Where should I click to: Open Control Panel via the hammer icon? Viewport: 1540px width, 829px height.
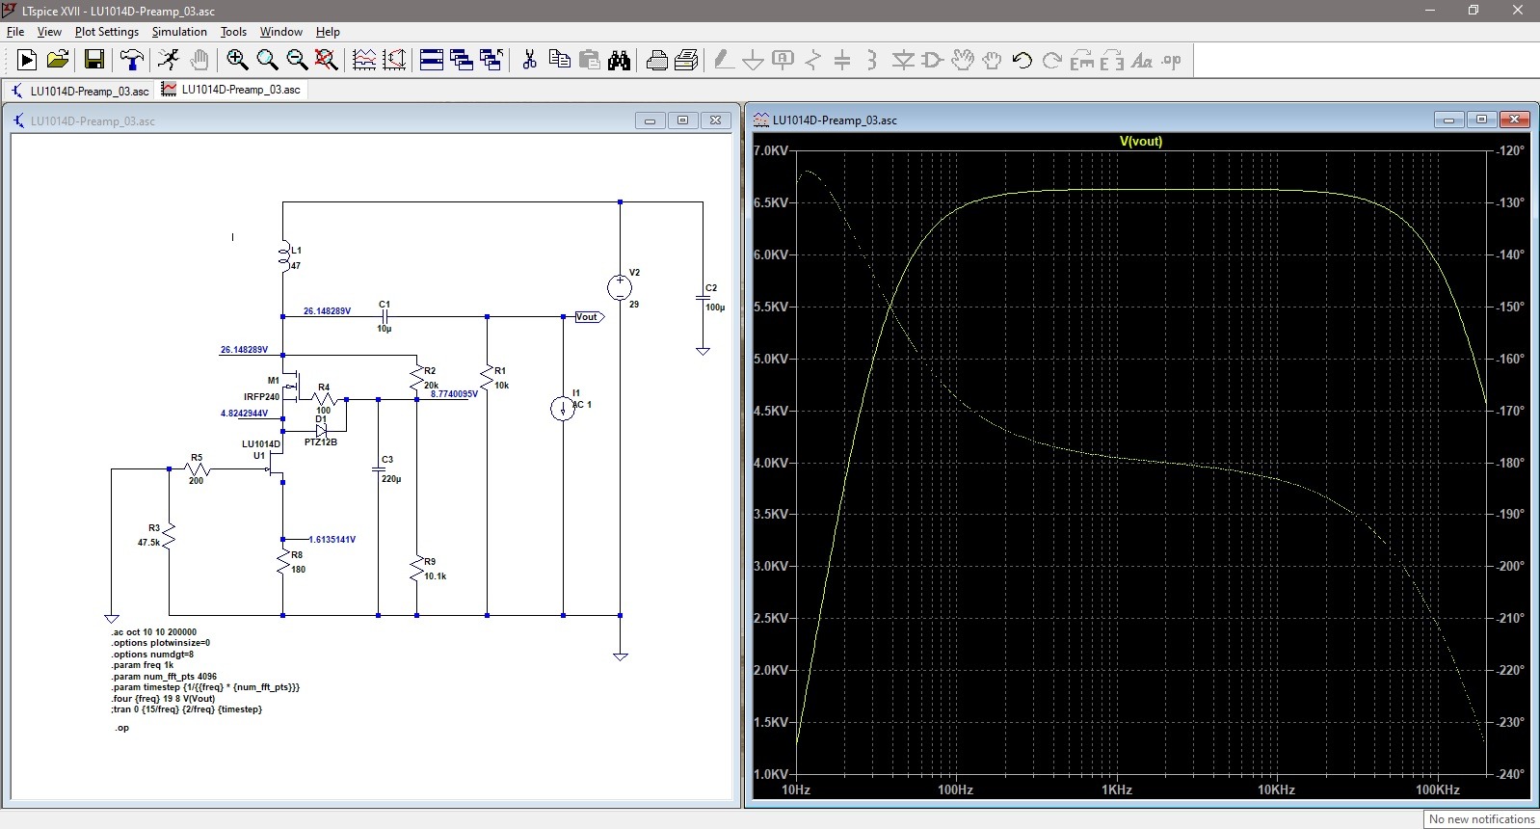pos(132,61)
